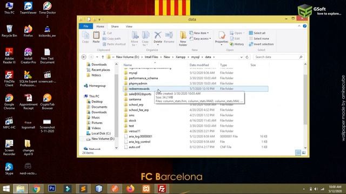Click Paste shortcut in the ribbon
The width and height of the screenshot is (346, 194).
pyautogui.click(x=114, y=44)
